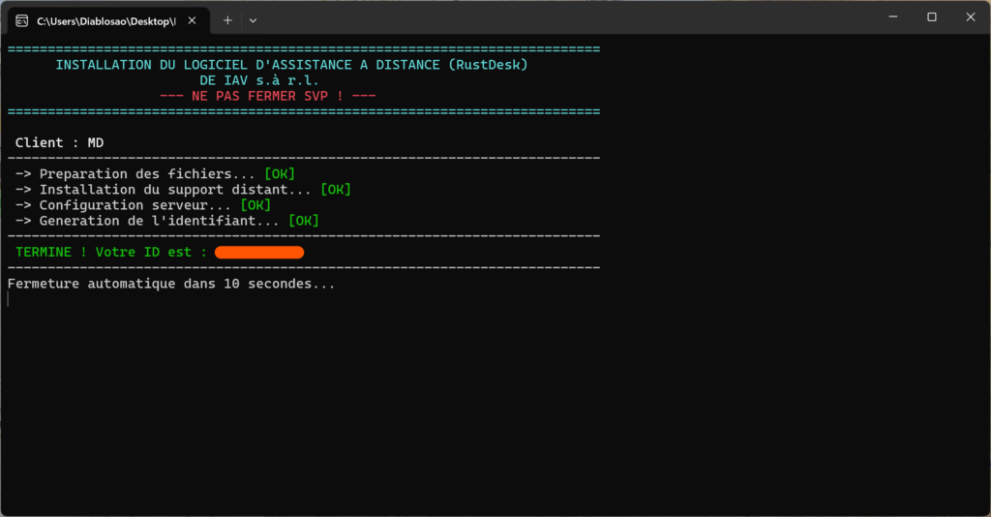991x517 pixels.
Task: Click the orange redacted ID bar
Action: 259,253
